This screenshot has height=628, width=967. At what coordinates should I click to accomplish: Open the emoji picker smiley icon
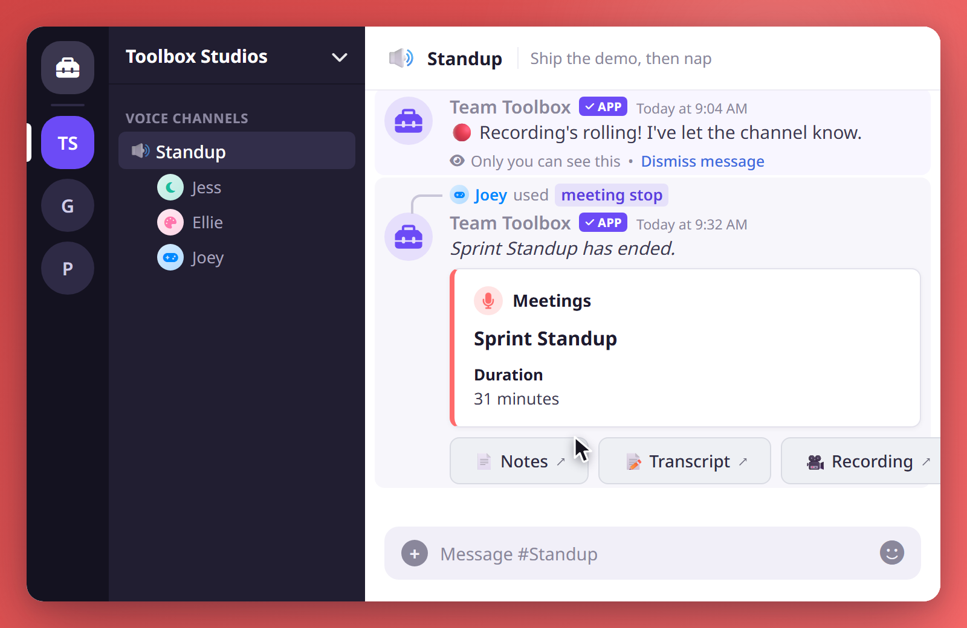pos(892,553)
